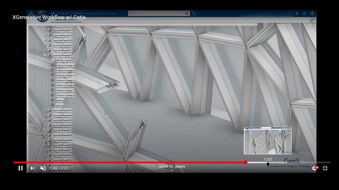The height and width of the screenshot is (190, 339).
Task: Click the SpandrelPanel550 part icon
Action: click(49, 145)
